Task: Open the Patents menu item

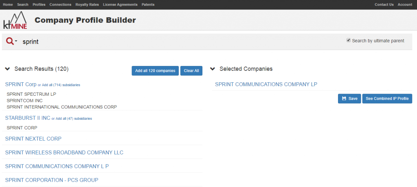Action: [148, 4]
